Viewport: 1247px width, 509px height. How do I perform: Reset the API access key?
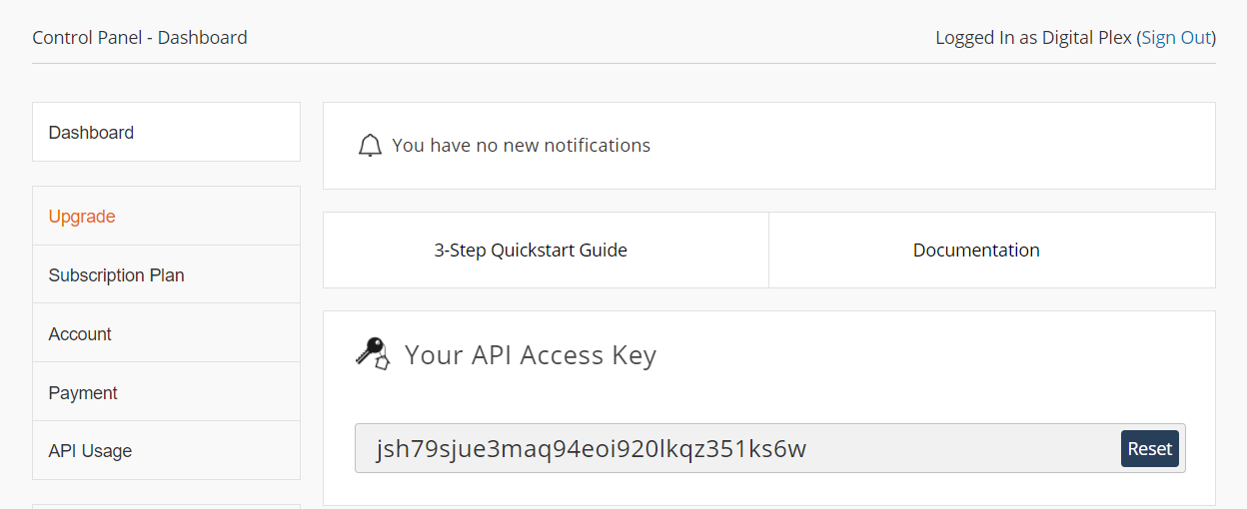click(x=1150, y=449)
